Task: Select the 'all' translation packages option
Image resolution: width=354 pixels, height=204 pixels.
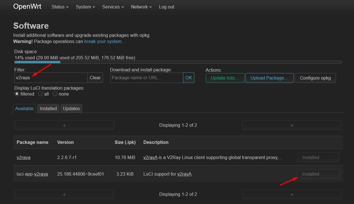Action: click(x=40, y=94)
